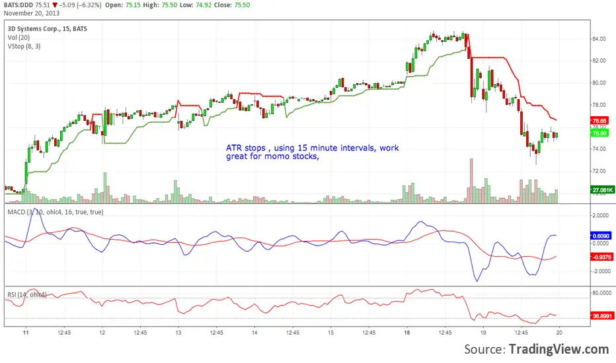Click the 78.00 price axis label
616x363 pixels.
pyautogui.click(x=599, y=105)
